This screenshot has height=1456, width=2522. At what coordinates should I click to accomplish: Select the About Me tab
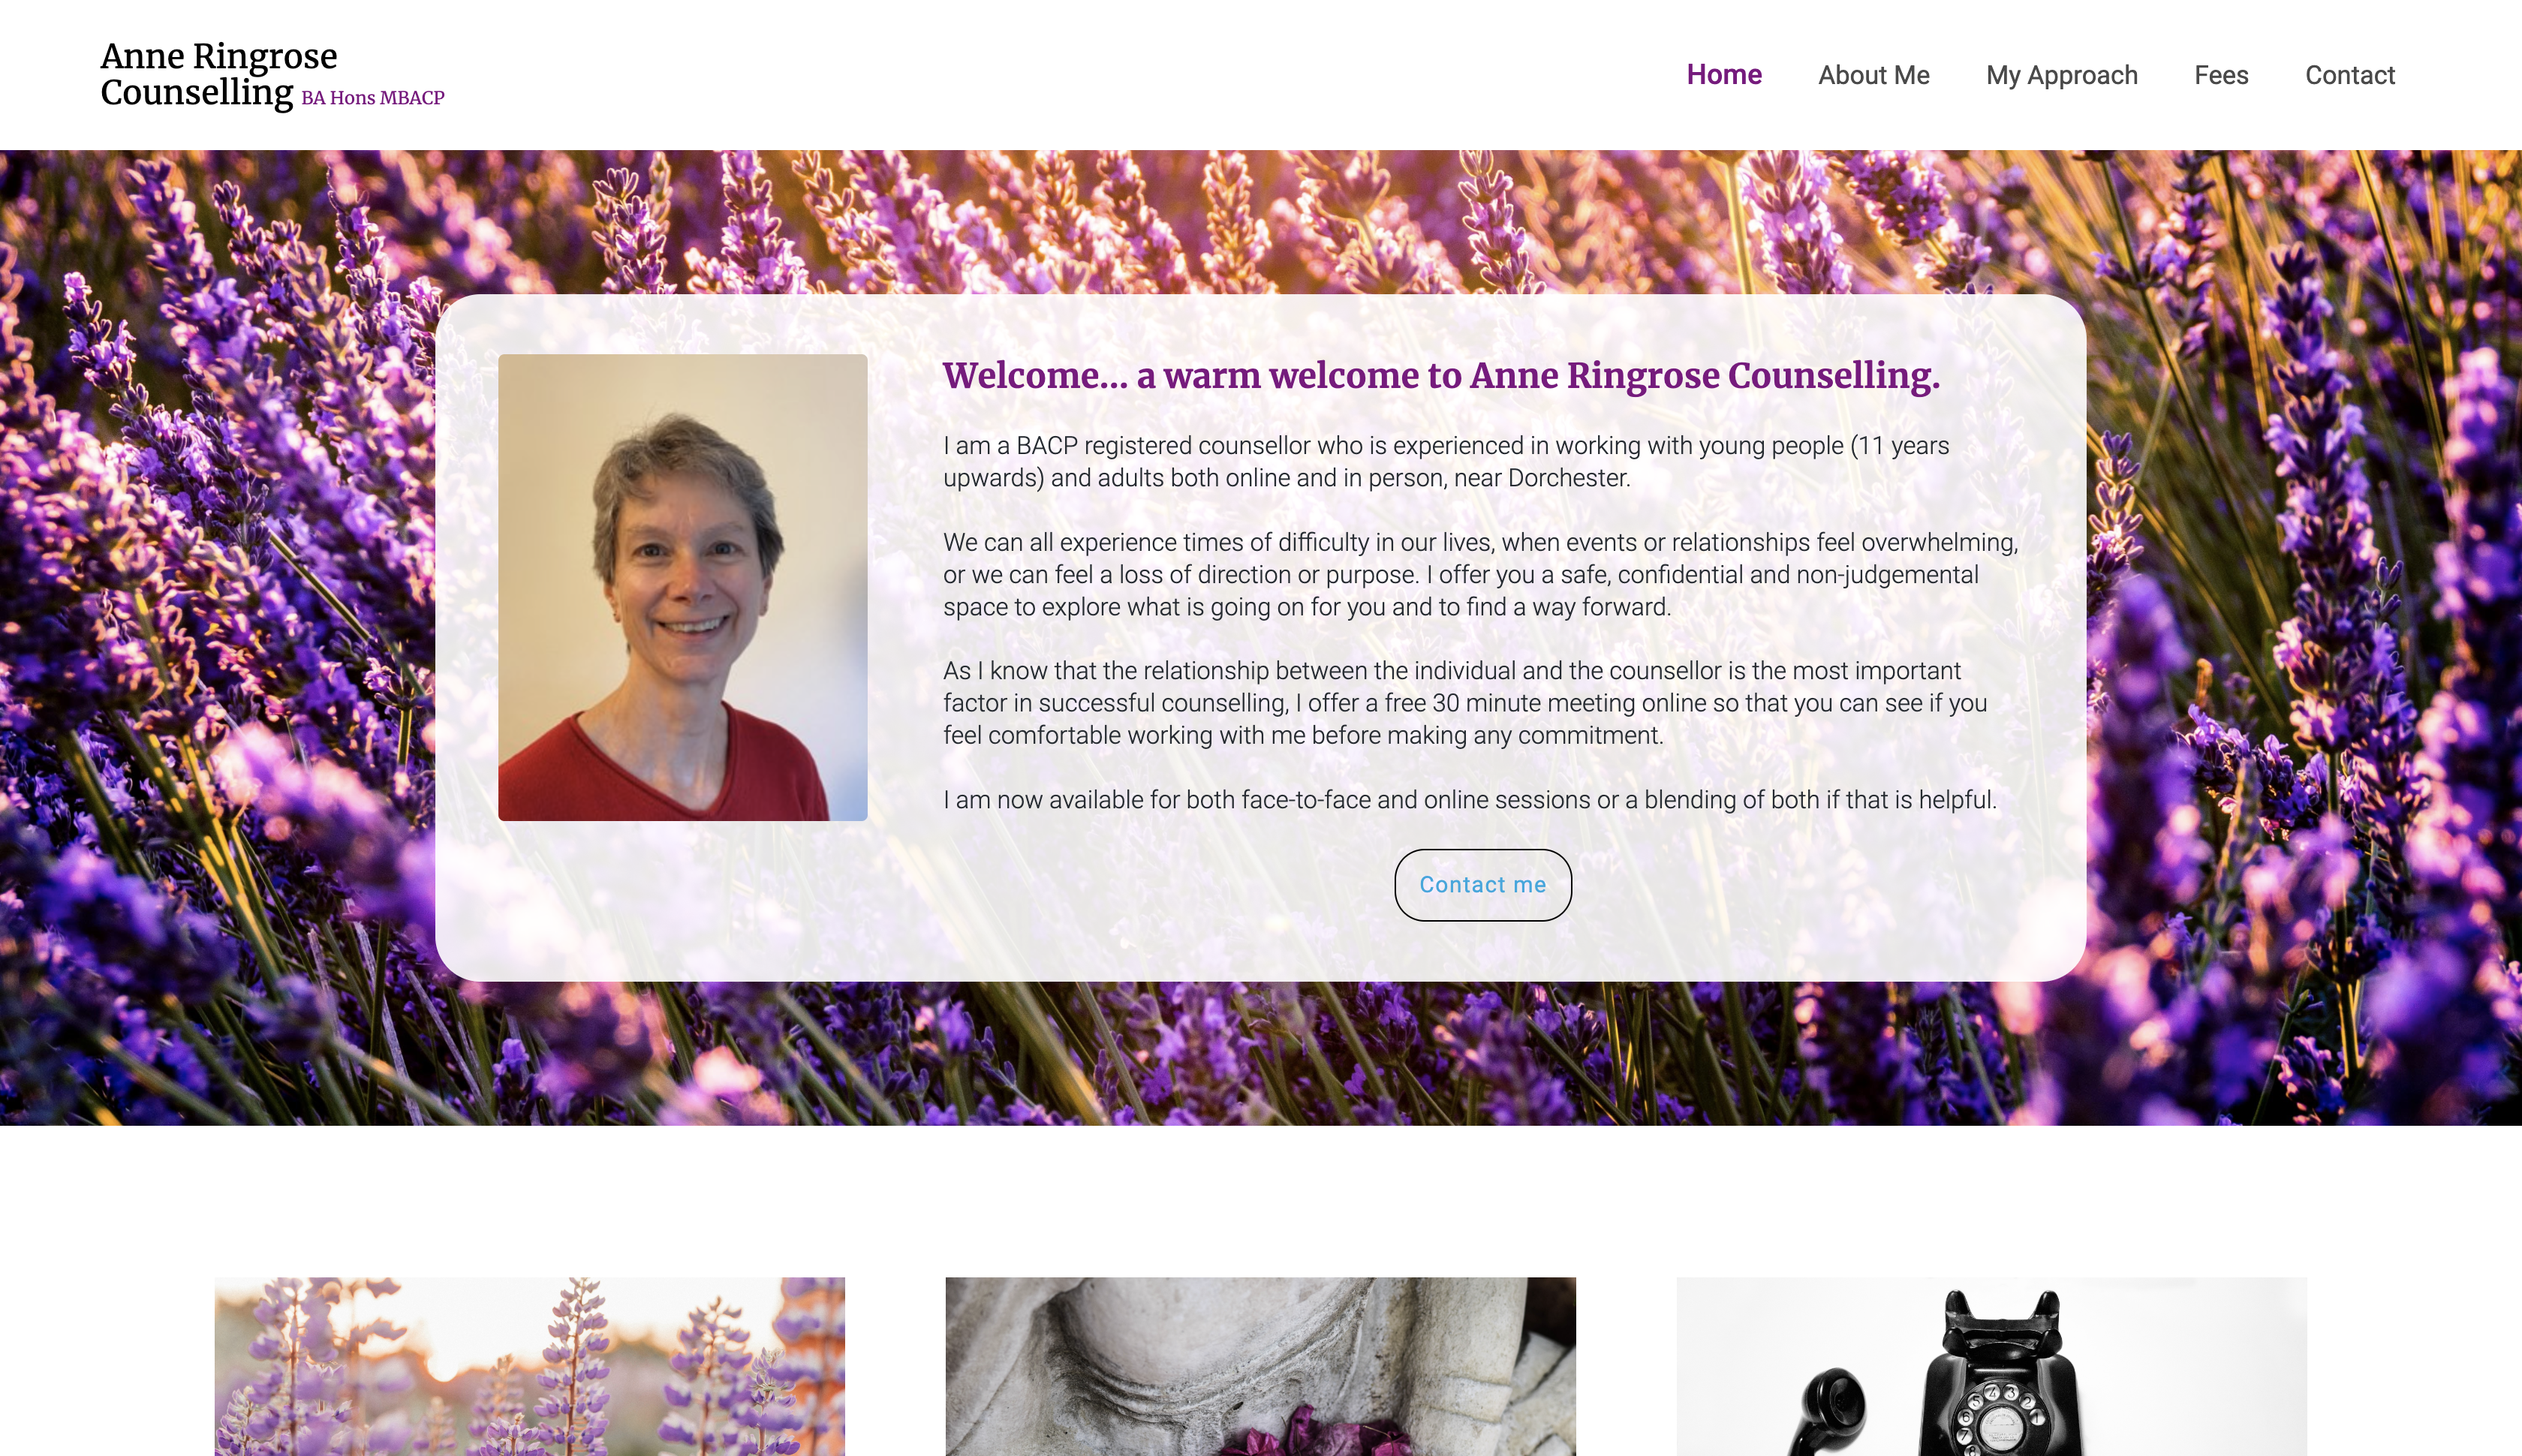(1872, 74)
